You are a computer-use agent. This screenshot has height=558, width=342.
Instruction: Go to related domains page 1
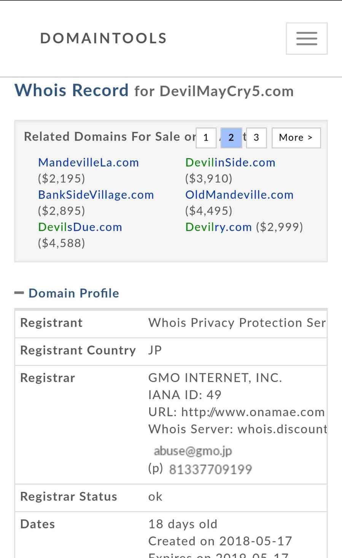coord(206,138)
